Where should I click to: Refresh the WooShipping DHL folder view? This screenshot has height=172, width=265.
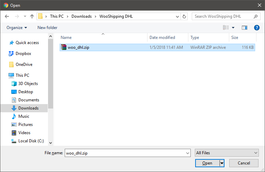coord(184,16)
